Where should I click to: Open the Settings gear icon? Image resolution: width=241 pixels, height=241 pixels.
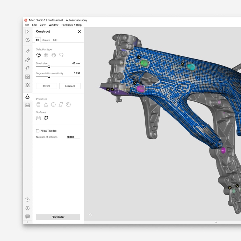[28, 208]
